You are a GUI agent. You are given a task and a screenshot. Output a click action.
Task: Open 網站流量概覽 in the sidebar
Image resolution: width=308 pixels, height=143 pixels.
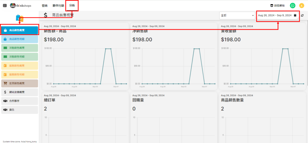click(19, 92)
